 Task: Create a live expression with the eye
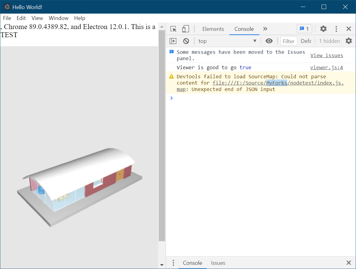tap(269, 41)
